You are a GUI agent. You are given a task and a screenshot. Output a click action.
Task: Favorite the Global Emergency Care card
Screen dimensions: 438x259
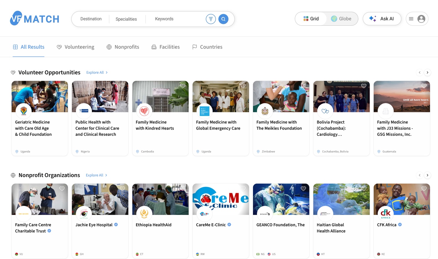pos(243,86)
